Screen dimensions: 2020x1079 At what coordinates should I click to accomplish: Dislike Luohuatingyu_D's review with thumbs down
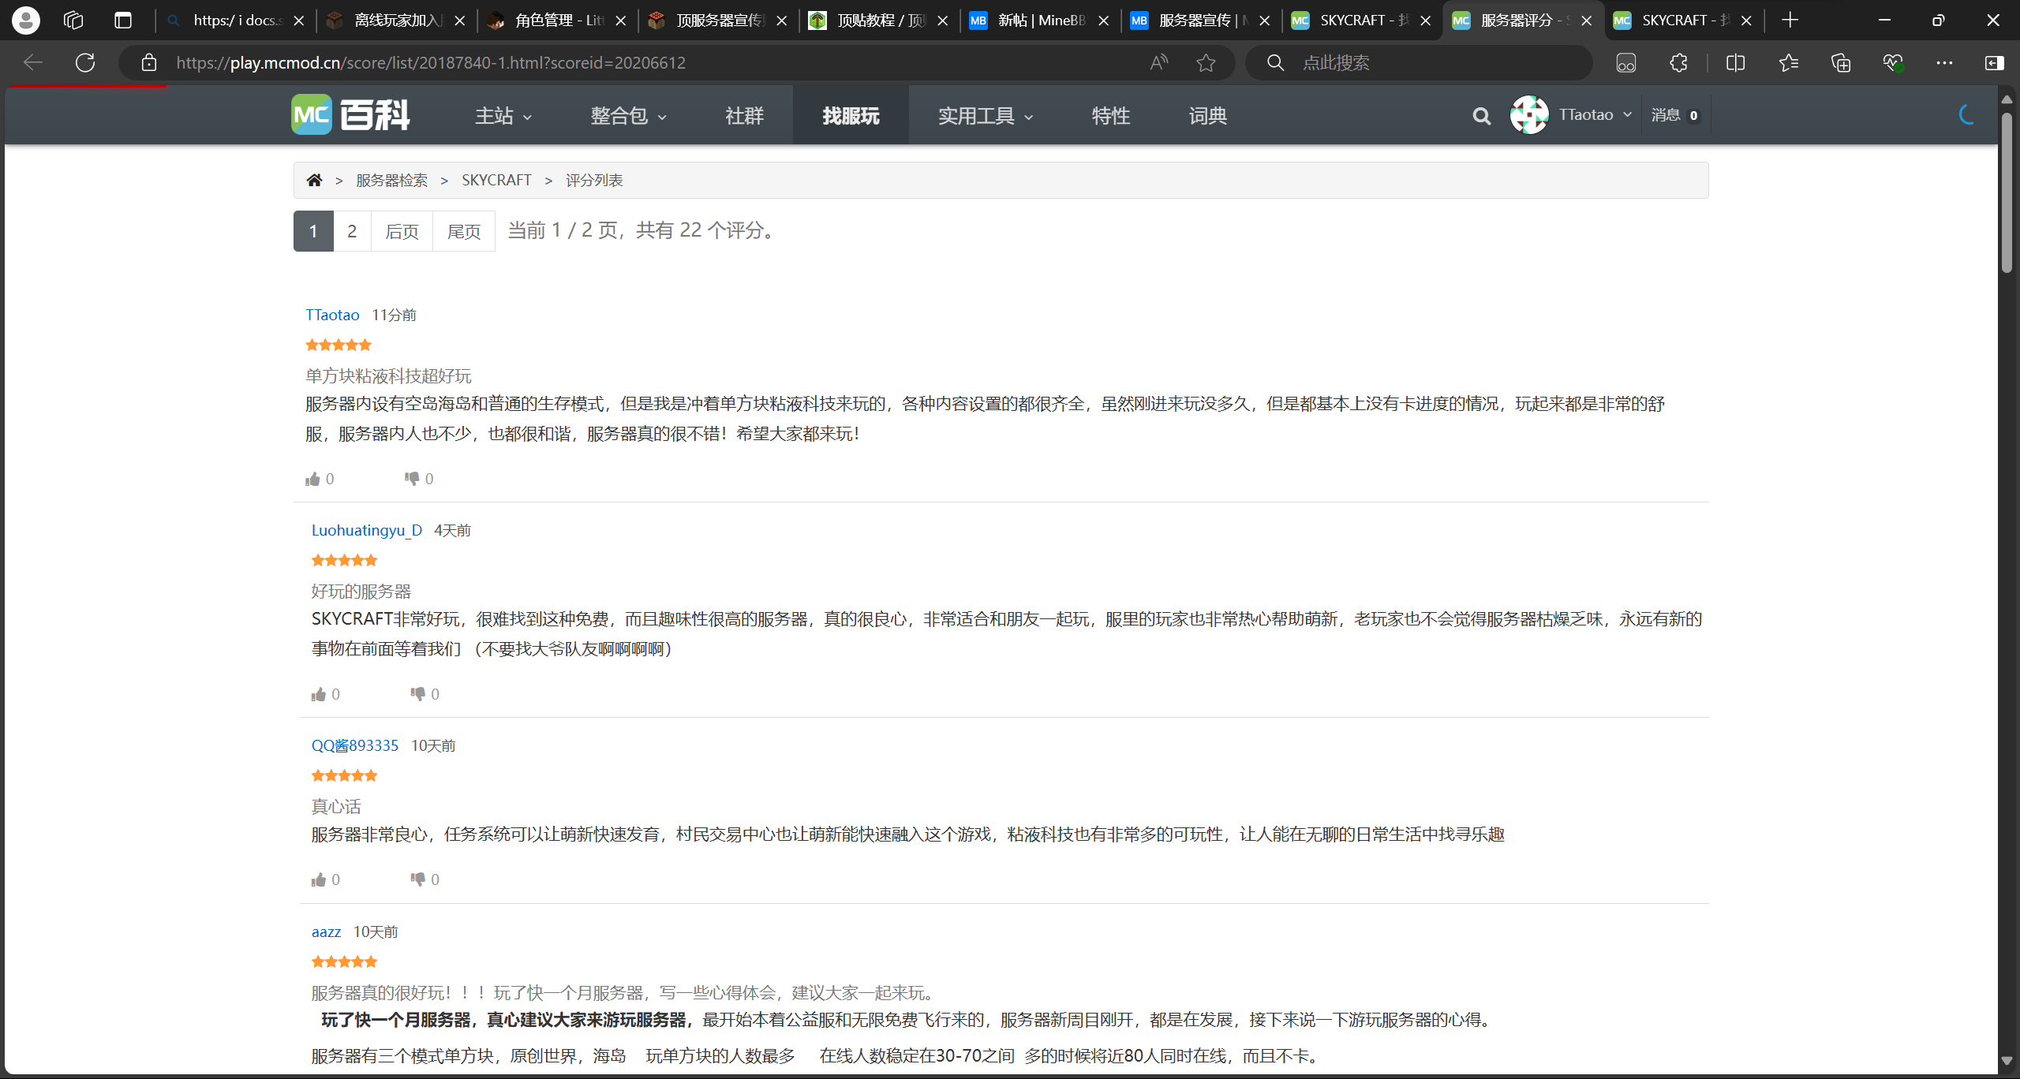pyautogui.click(x=417, y=694)
